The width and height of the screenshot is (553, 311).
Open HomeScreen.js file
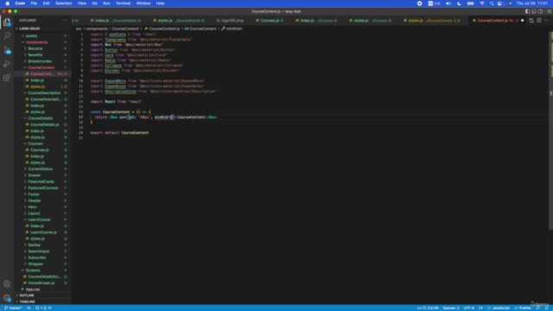click(41, 283)
